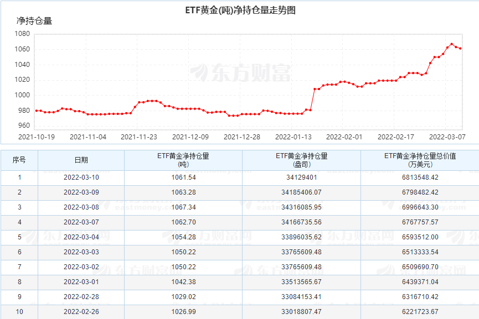The height and width of the screenshot is (319, 479).
Task: Click the ETF黄金净持仓量总价值(万美元) column header
Action: tap(420, 160)
